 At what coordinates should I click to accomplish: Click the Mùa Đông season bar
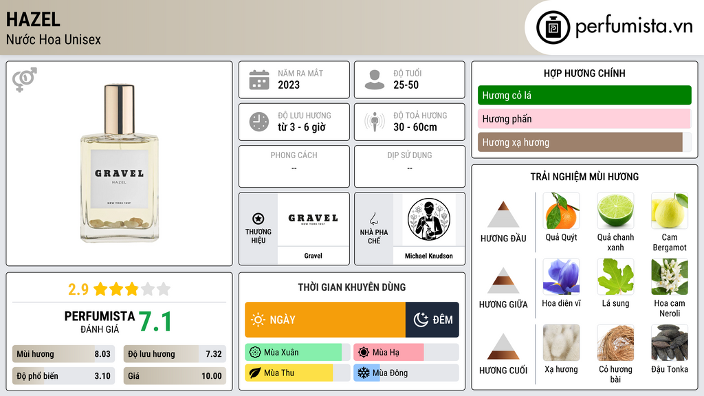[406, 373]
